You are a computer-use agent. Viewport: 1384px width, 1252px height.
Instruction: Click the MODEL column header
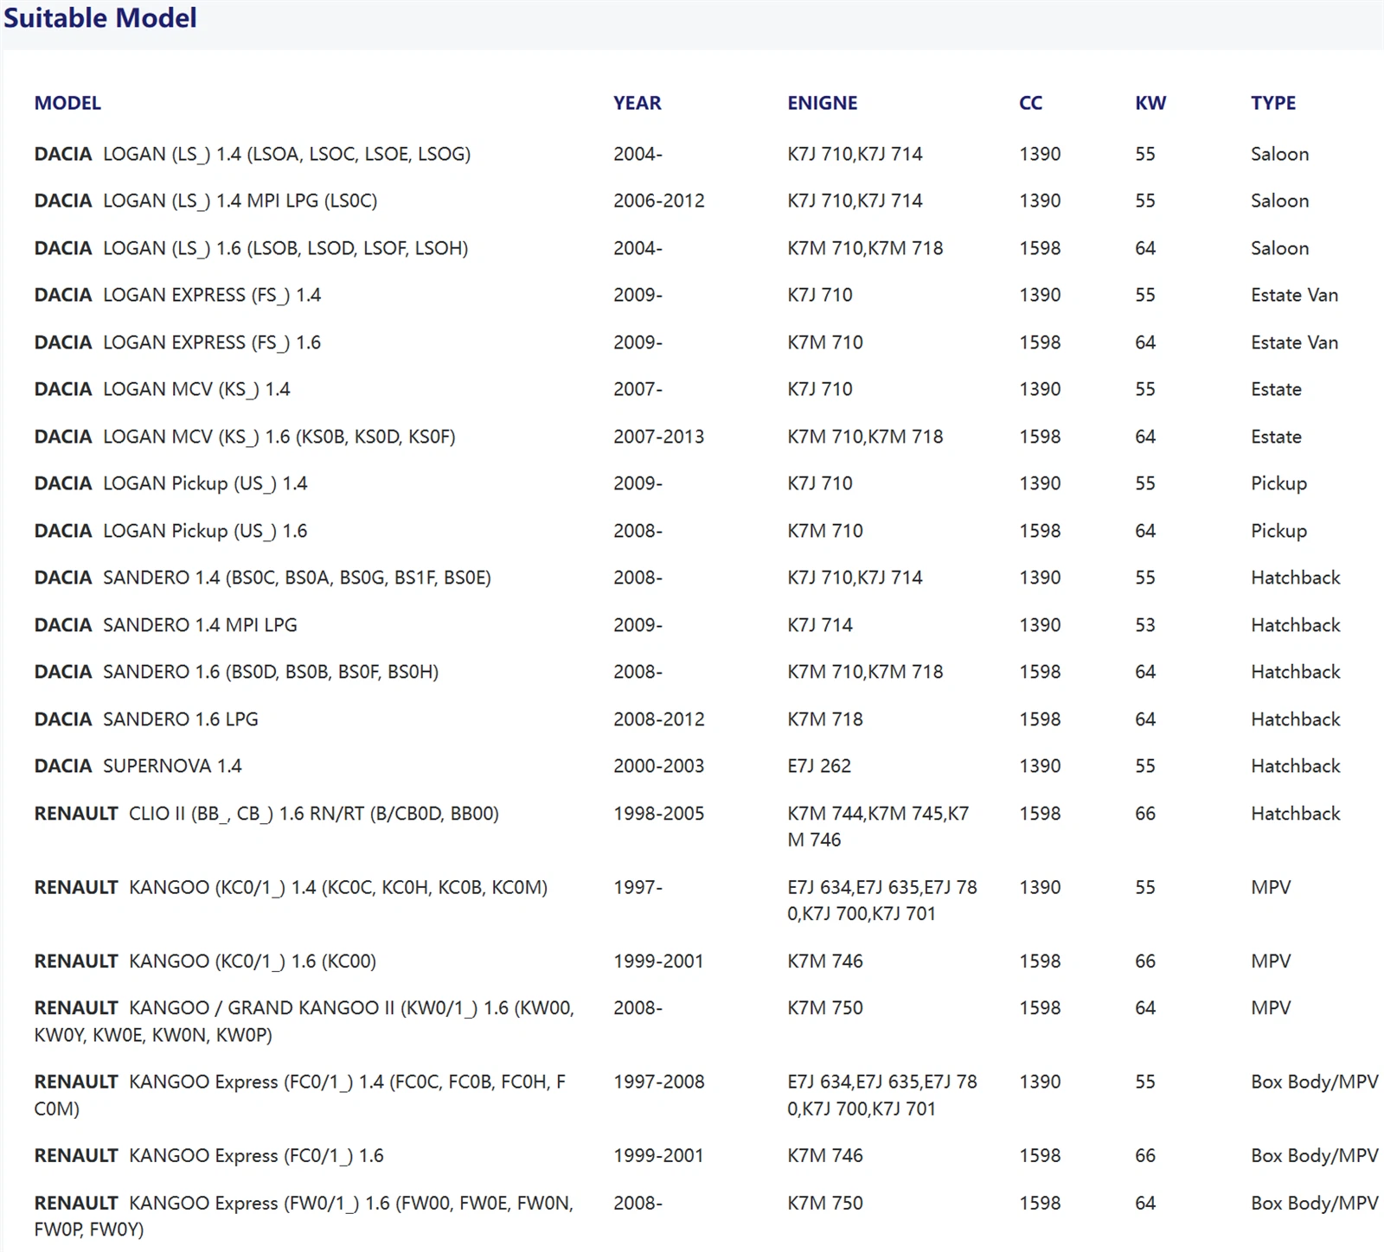click(x=67, y=103)
